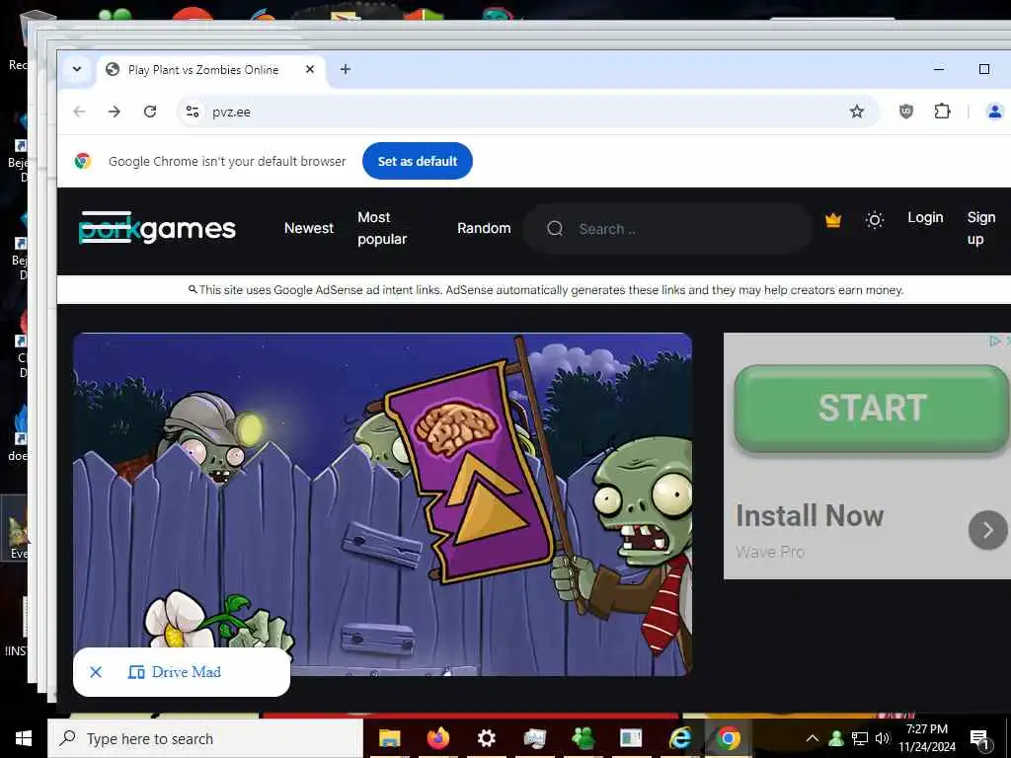Image resolution: width=1011 pixels, height=758 pixels.
Task: Click the forward navigation arrow
Action: pyautogui.click(x=115, y=112)
